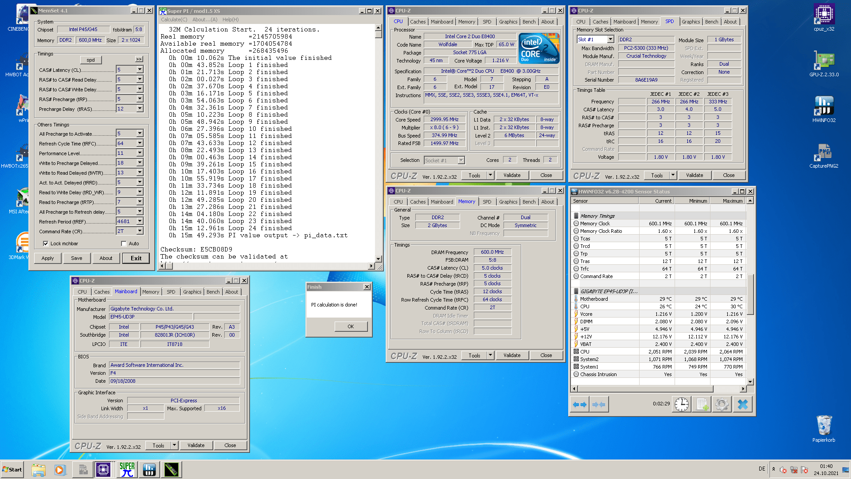Click the HWiNFO horizontal scrollbar track
Viewport: 851px width, 479px height.
point(727,389)
